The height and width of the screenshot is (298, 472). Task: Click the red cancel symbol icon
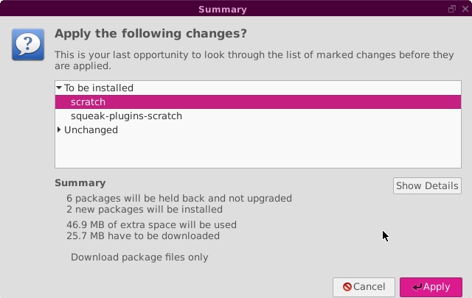[x=347, y=287]
